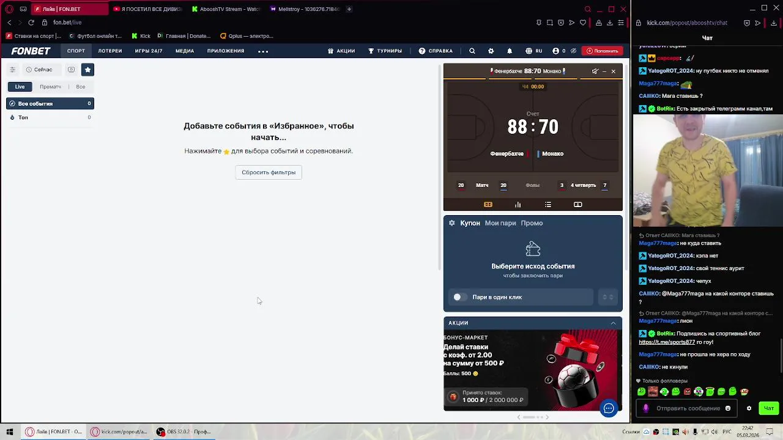Image resolution: width=783 pixels, height=440 pixels.
Task: Open emoji picker in Kick chat input
Action: coord(728,408)
